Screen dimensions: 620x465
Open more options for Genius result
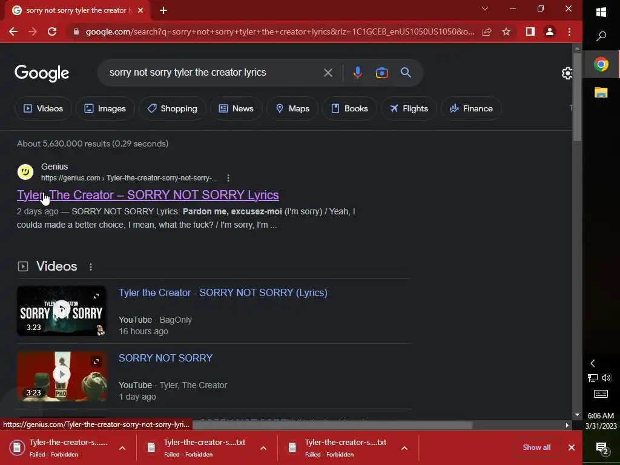point(228,178)
